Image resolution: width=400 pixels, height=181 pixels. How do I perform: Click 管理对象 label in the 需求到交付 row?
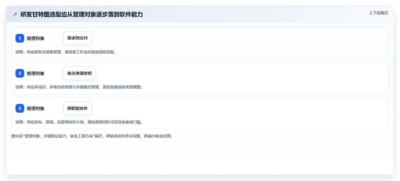(x=36, y=38)
